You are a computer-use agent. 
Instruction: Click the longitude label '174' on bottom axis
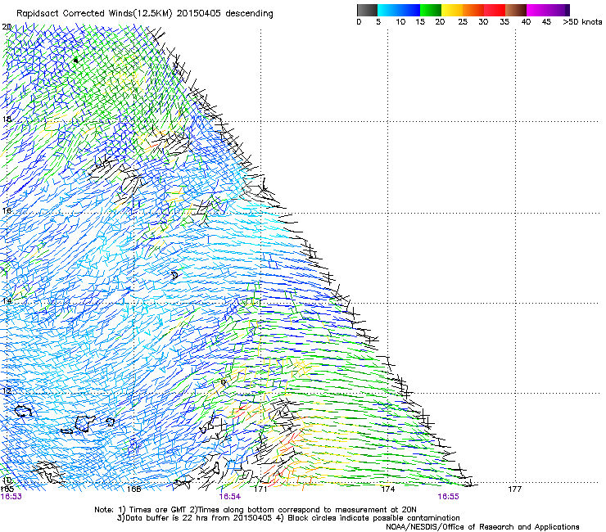coord(387,489)
